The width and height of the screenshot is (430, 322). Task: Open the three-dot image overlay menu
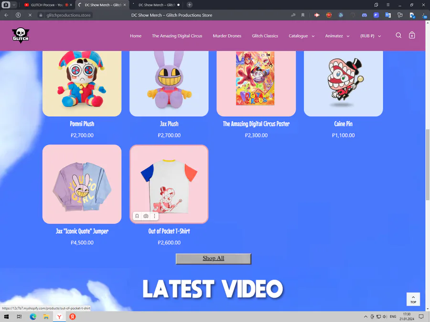(154, 216)
